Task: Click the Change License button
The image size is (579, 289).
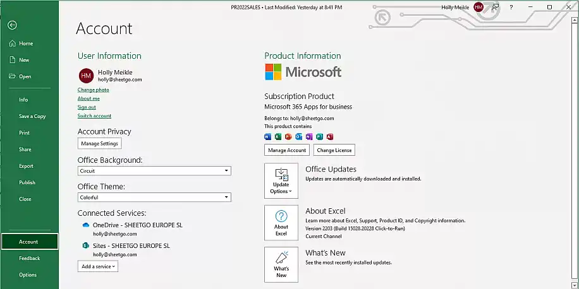Action: 334,150
